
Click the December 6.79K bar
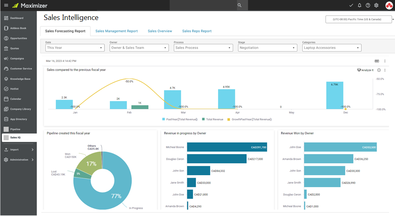coord(335,95)
